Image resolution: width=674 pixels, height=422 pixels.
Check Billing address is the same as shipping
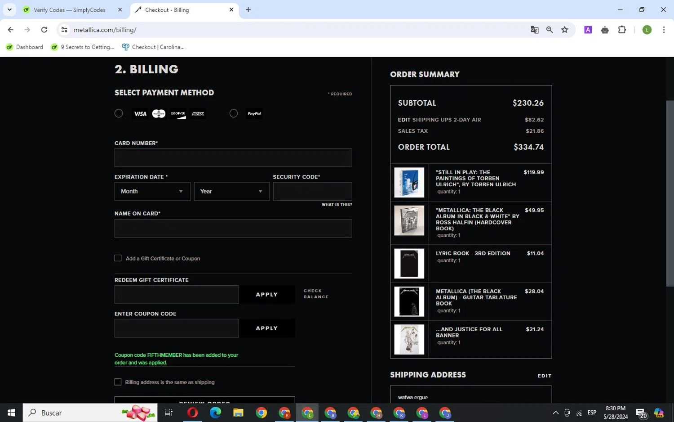point(118,382)
